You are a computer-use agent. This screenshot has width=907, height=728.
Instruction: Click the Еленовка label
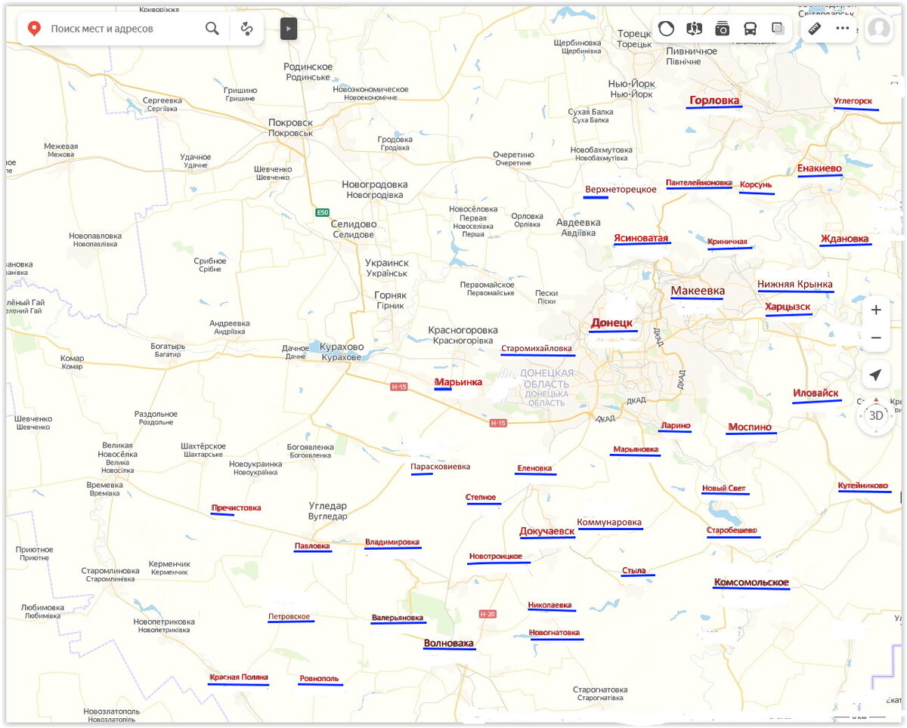[x=534, y=468]
